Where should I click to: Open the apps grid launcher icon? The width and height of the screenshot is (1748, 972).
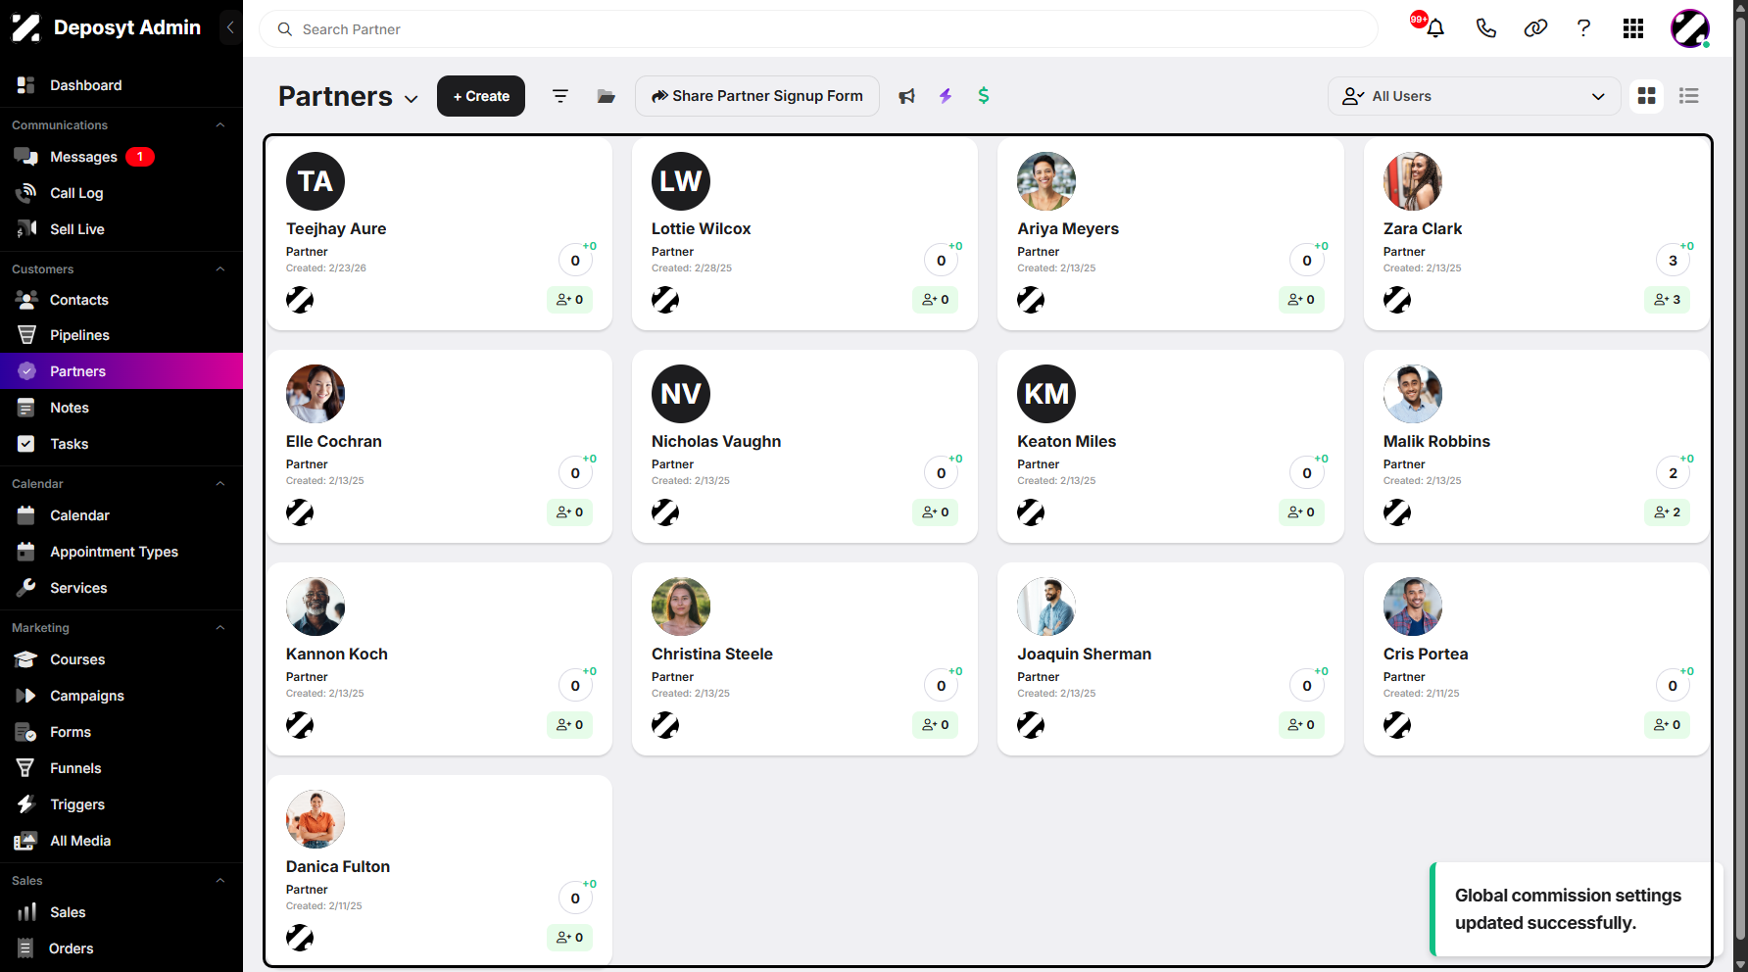(x=1633, y=28)
